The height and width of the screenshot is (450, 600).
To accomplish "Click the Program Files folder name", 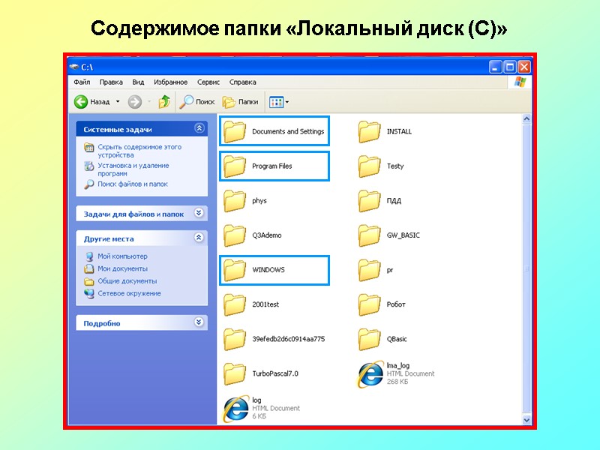I will click(271, 166).
